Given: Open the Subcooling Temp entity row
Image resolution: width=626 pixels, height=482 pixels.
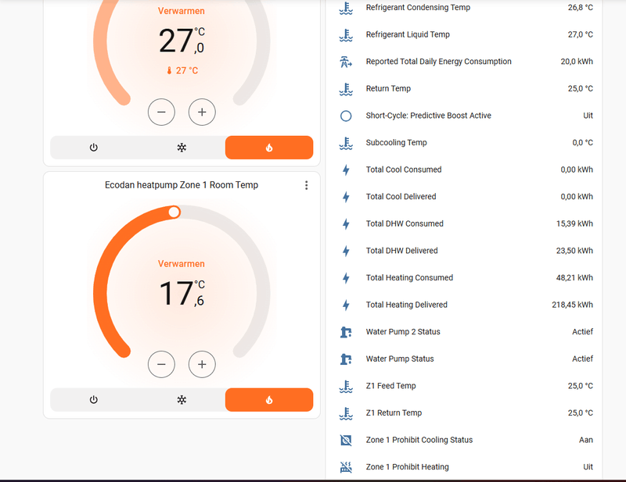Looking at the screenshot, I should 466,143.
